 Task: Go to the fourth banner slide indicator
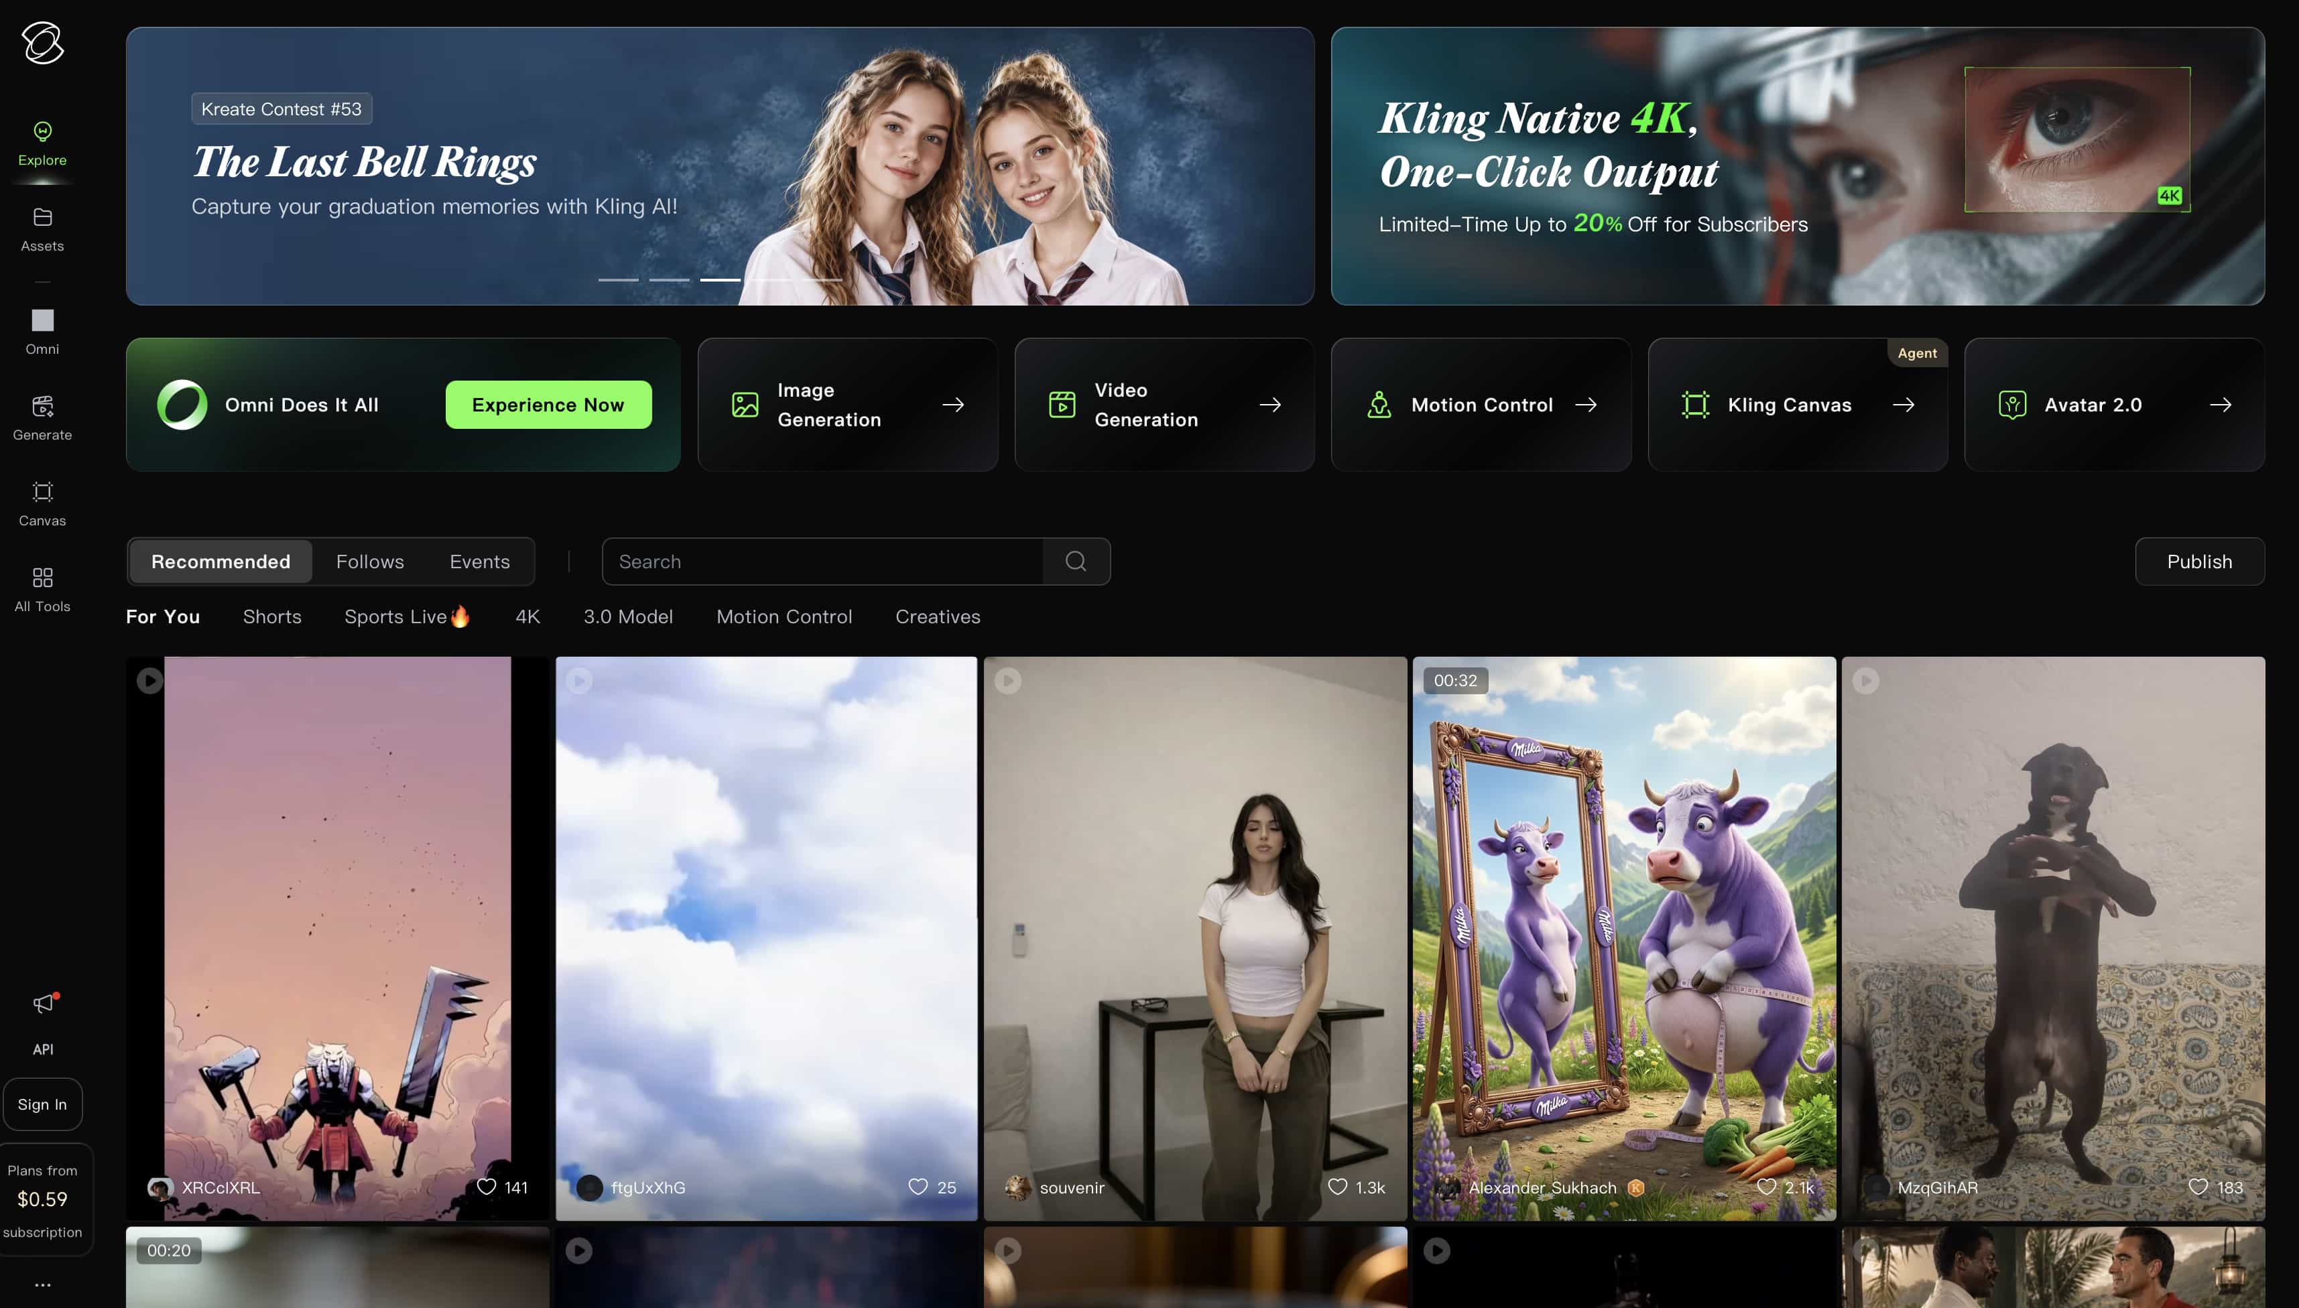(x=771, y=280)
